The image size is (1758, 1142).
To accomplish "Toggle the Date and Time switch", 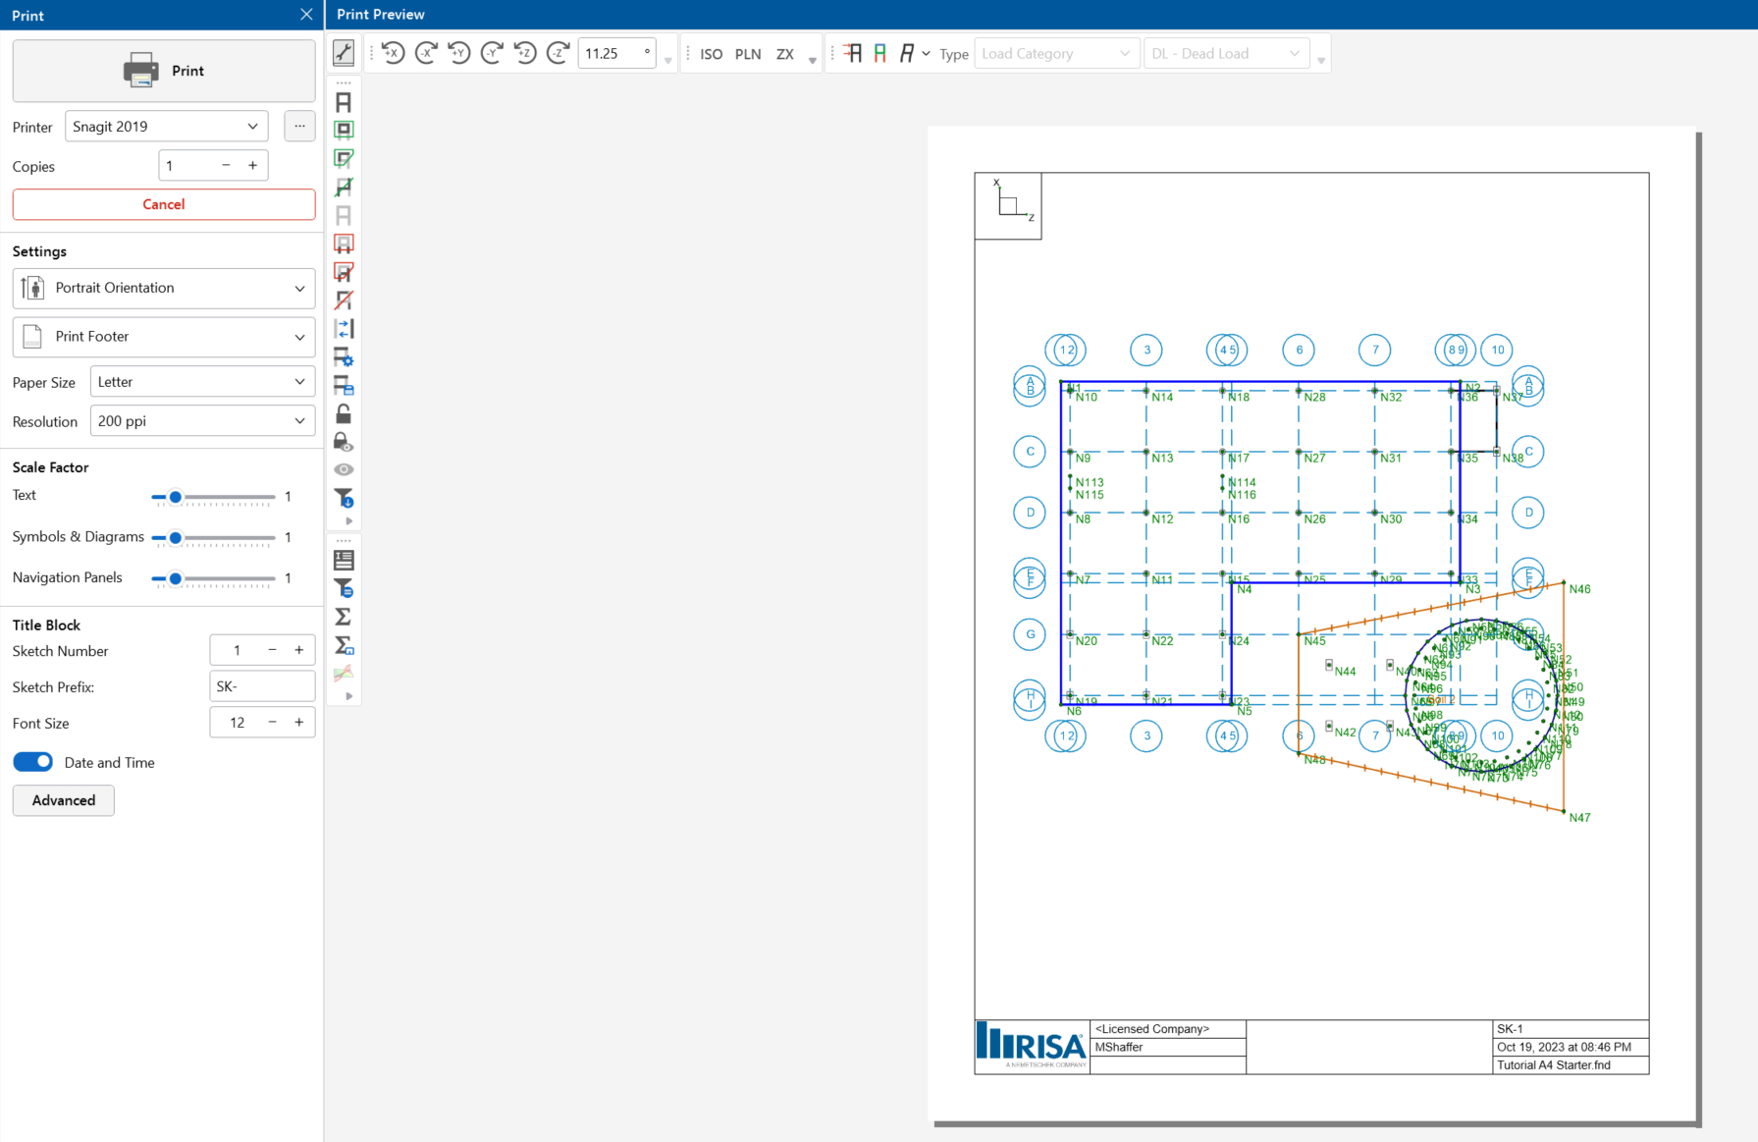I will pyautogui.click(x=33, y=762).
